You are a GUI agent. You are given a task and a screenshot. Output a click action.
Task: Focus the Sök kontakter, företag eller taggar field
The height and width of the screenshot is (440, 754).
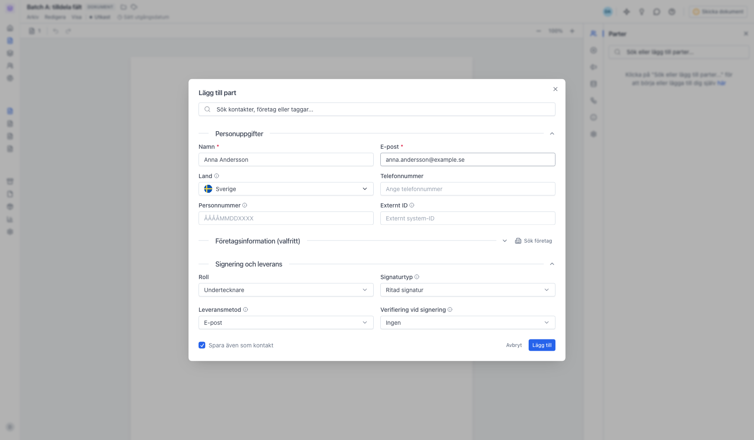pyautogui.click(x=377, y=109)
